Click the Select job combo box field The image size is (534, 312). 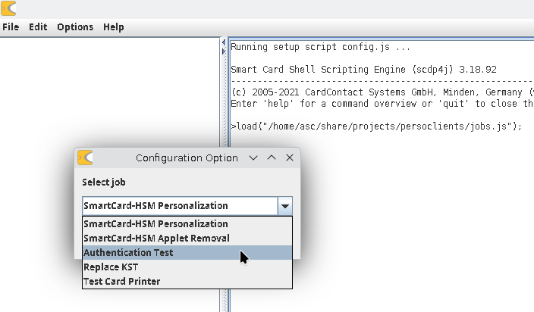coord(179,205)
